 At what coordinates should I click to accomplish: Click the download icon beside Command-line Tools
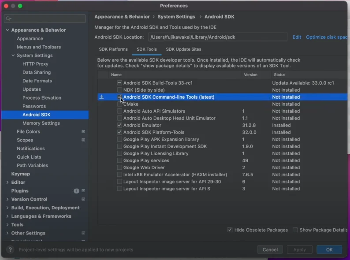[x=101, y=97]
